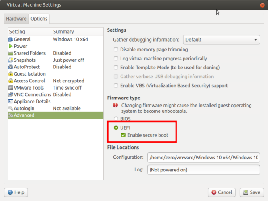Tick Disable memory page trimming
268x201 pixels.
(x=116, y=50)
